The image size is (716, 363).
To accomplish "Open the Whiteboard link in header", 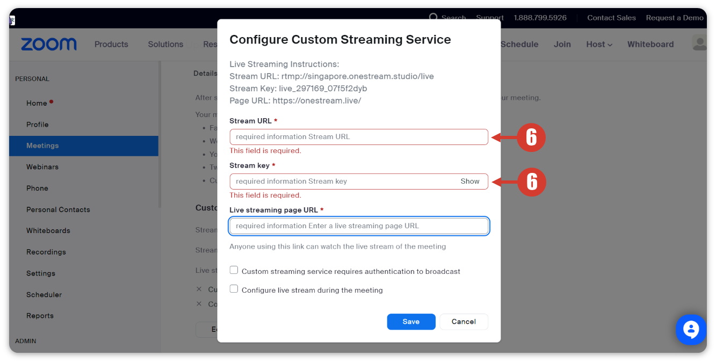I will (x=650, y=45).
